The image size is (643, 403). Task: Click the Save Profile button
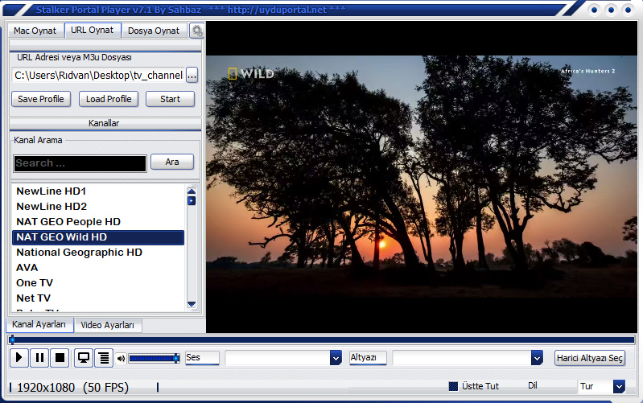pyautogui.click(x=41, y=99)
